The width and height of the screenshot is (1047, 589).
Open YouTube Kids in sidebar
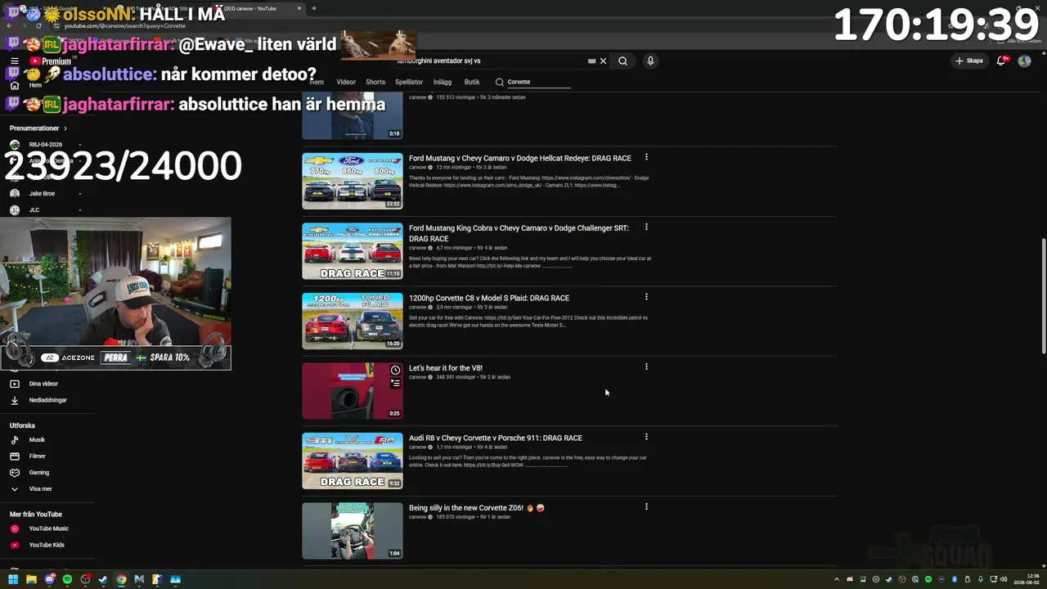point(47,545)
